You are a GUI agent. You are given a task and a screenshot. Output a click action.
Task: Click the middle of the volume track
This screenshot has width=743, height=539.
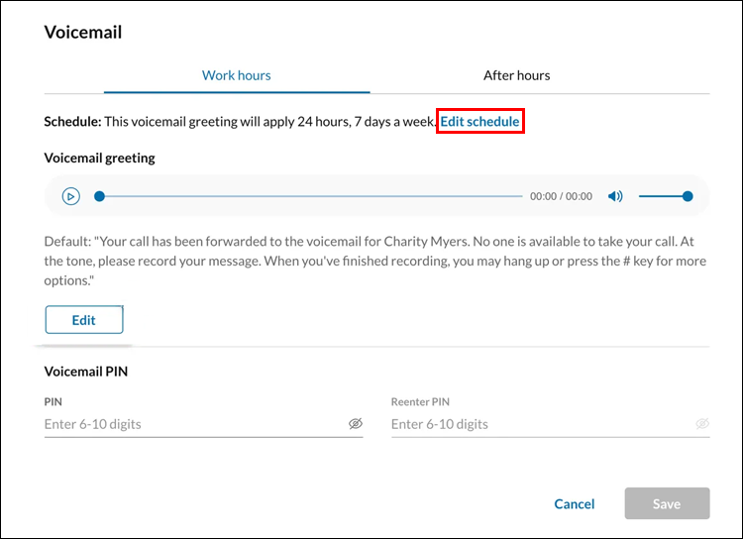[x=664, y=196]
